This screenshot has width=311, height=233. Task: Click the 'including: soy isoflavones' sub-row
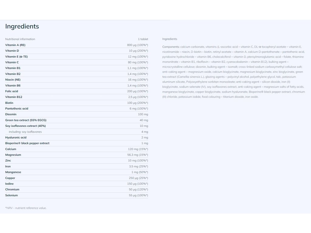click(25, 132)
